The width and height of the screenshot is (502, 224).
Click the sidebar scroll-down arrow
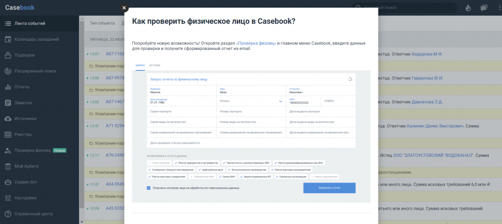[x=82, y=222]
